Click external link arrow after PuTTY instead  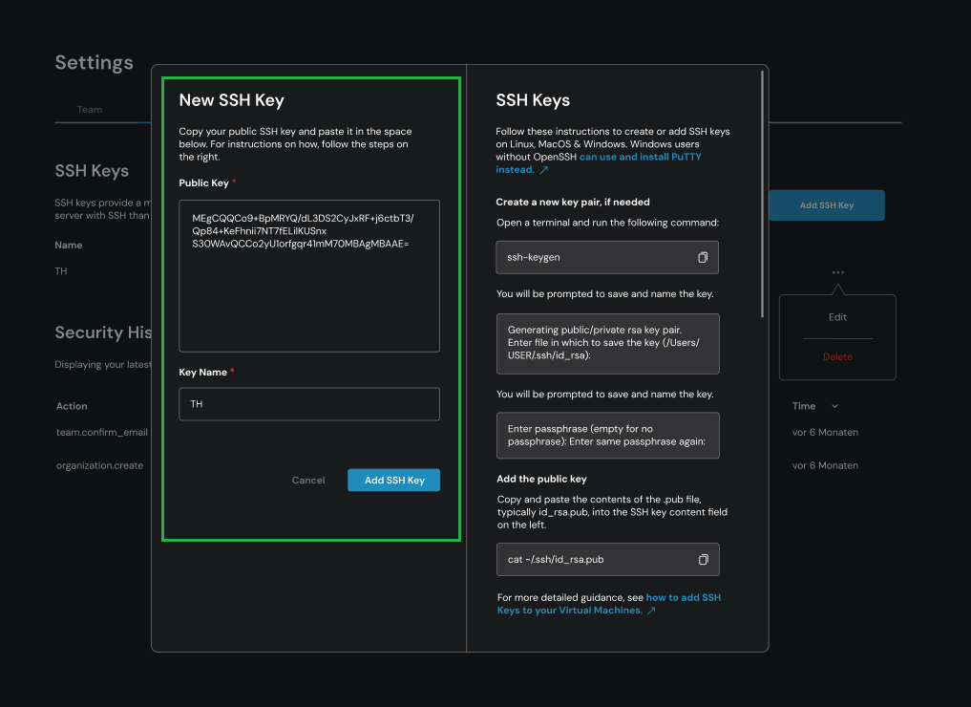click(x=544, y=170)
